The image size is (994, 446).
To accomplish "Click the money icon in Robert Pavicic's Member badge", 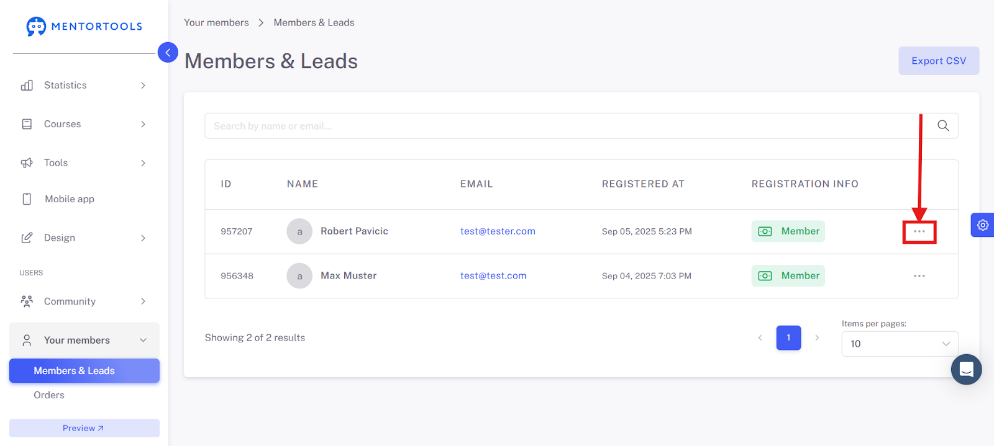I will click(x=765, y=231).
